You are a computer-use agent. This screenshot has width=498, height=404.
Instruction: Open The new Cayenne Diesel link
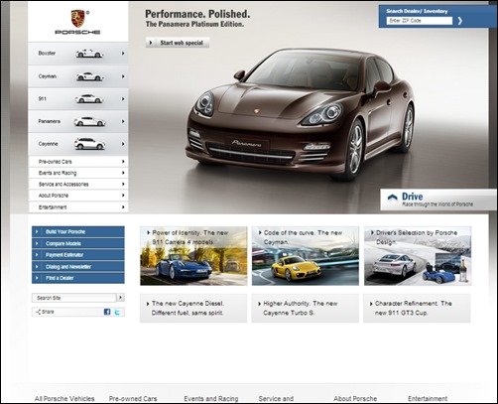coord(193,308)
